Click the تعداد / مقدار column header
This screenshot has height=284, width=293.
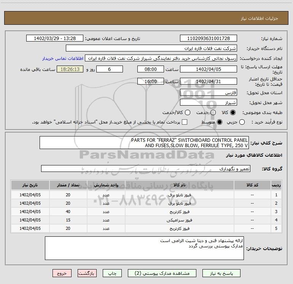point(68,185)
